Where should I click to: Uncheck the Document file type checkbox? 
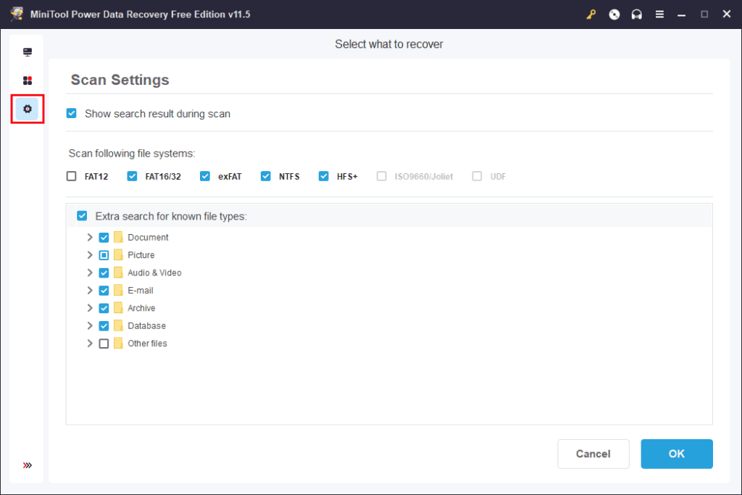pyautogui.click(x=104, y=238)
